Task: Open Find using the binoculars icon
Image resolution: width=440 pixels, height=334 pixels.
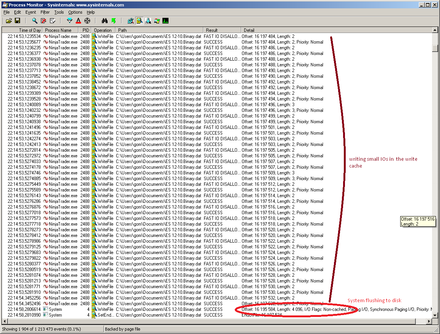Action: tap(105, 21)
